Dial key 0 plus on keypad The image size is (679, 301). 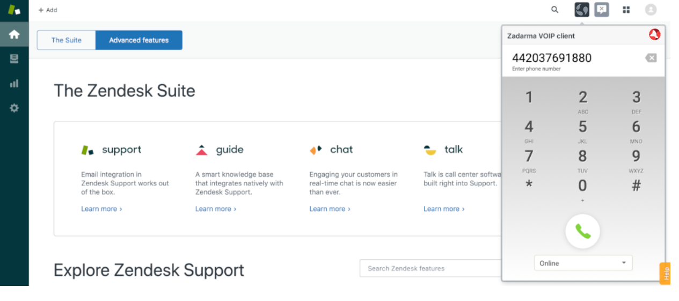(x=583, y=190)
